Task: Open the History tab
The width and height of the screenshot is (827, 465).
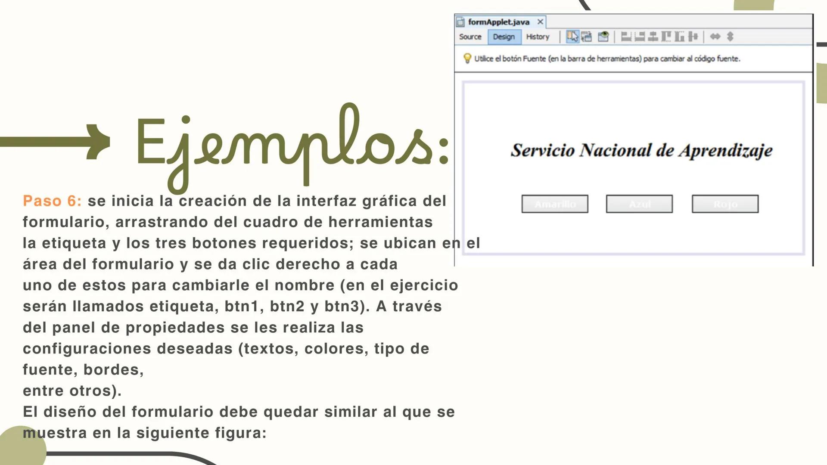Action: tap(537, 37)
